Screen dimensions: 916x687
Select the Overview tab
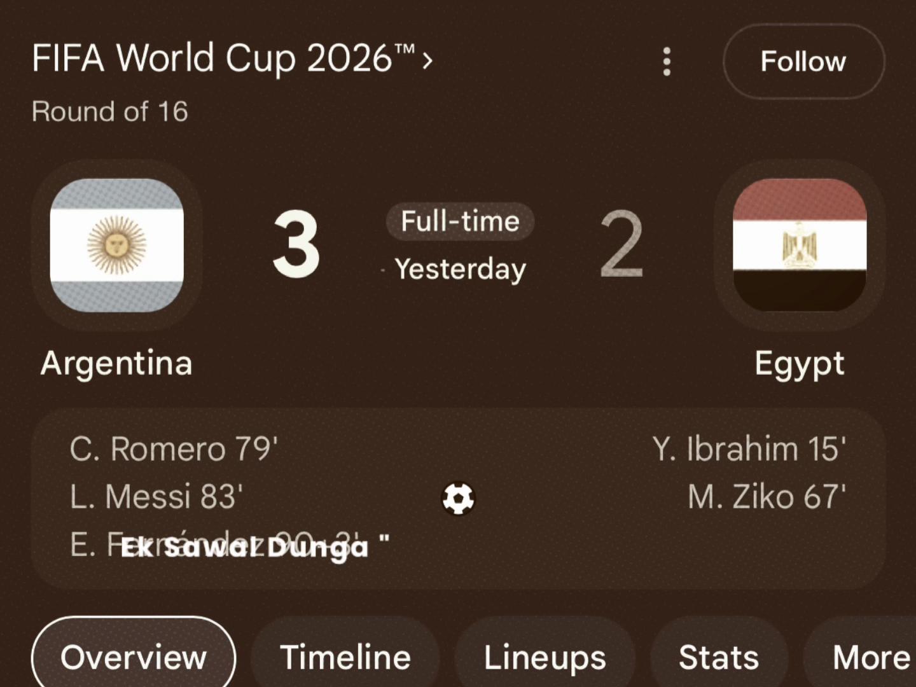pos(134,655)
